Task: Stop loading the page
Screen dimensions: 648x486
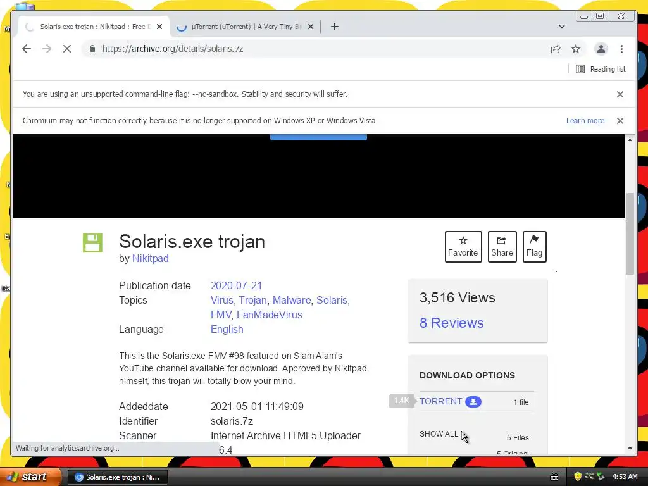Action: tap(67, 49)
